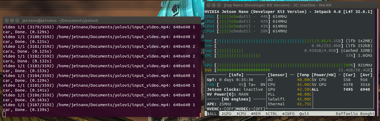
Task: Open the 5CTRL control tab
Action: (x=271, y=114)
